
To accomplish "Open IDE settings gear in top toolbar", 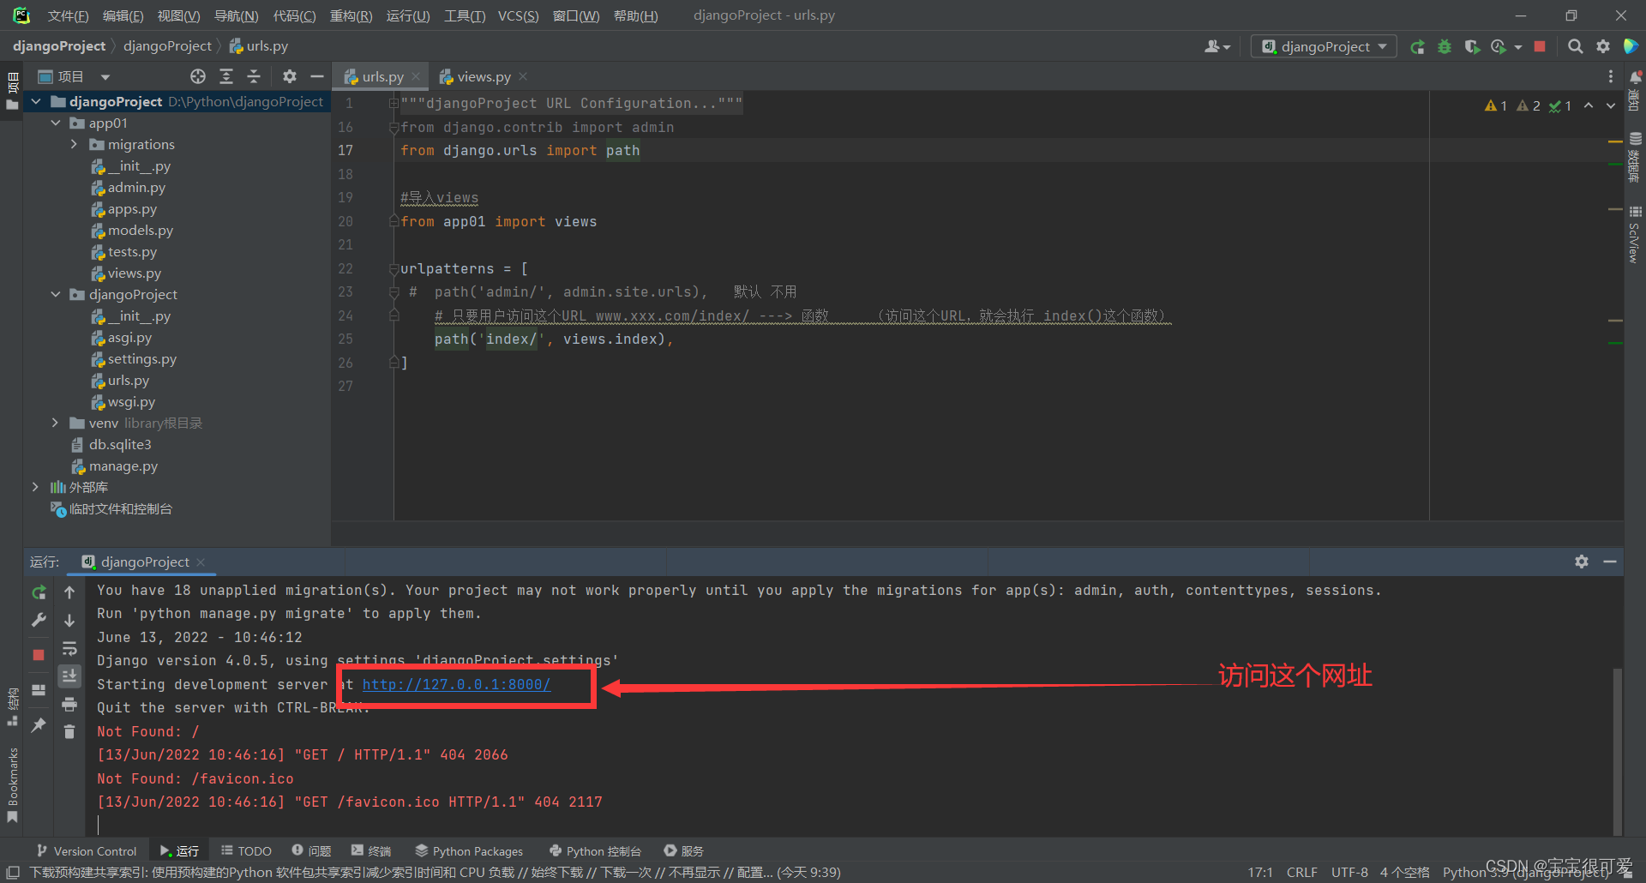I will 1603,47.
